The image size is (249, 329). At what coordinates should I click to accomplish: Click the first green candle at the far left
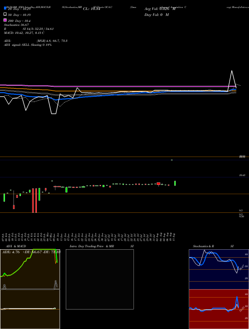point(4,197)
